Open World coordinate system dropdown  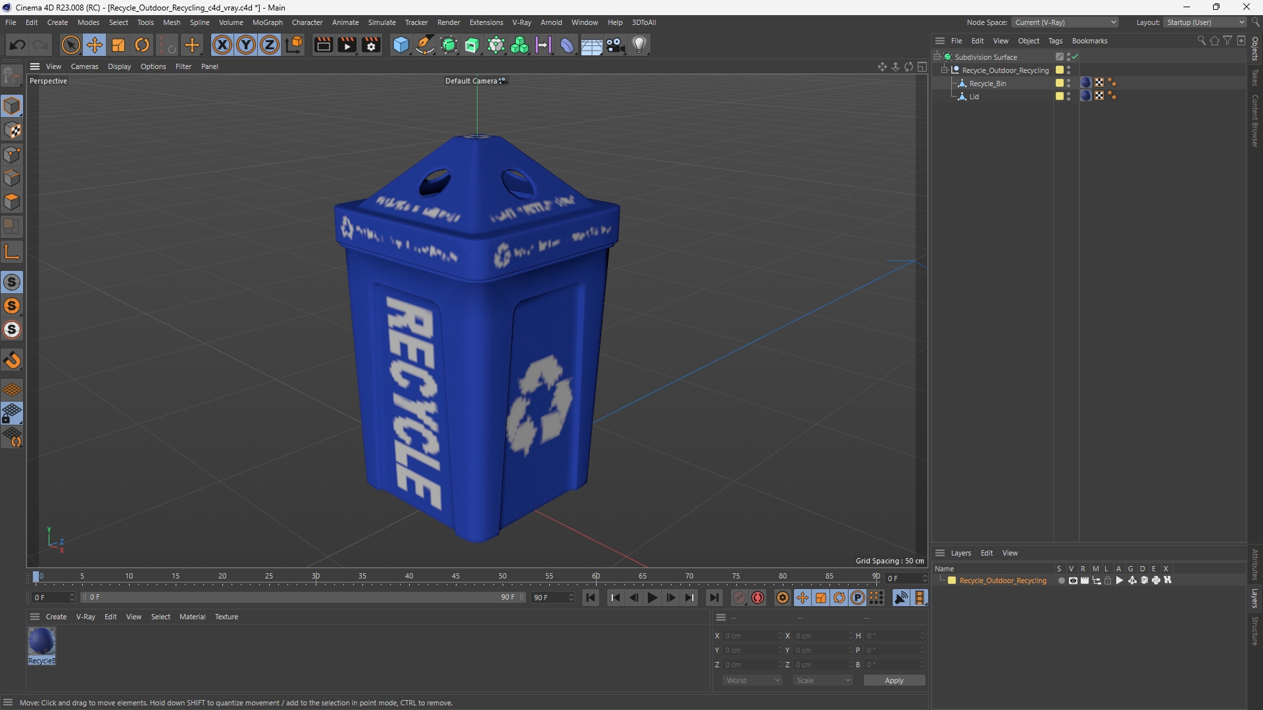(x=752, y=680)
